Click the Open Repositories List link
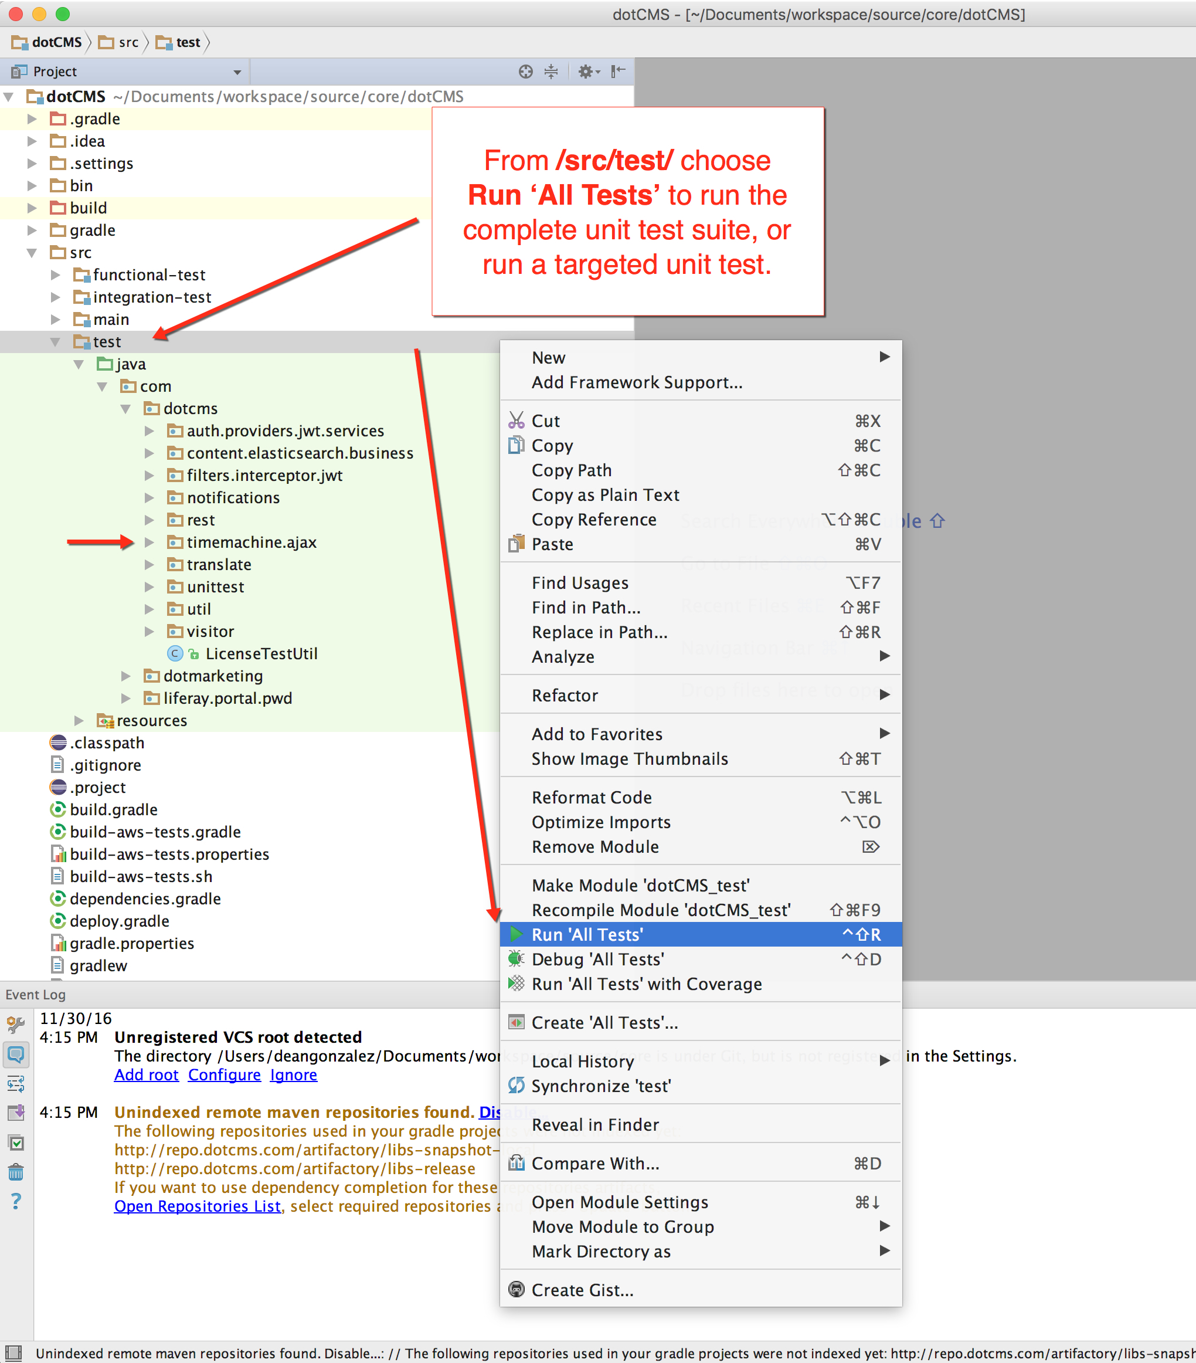 (198, 1206)
